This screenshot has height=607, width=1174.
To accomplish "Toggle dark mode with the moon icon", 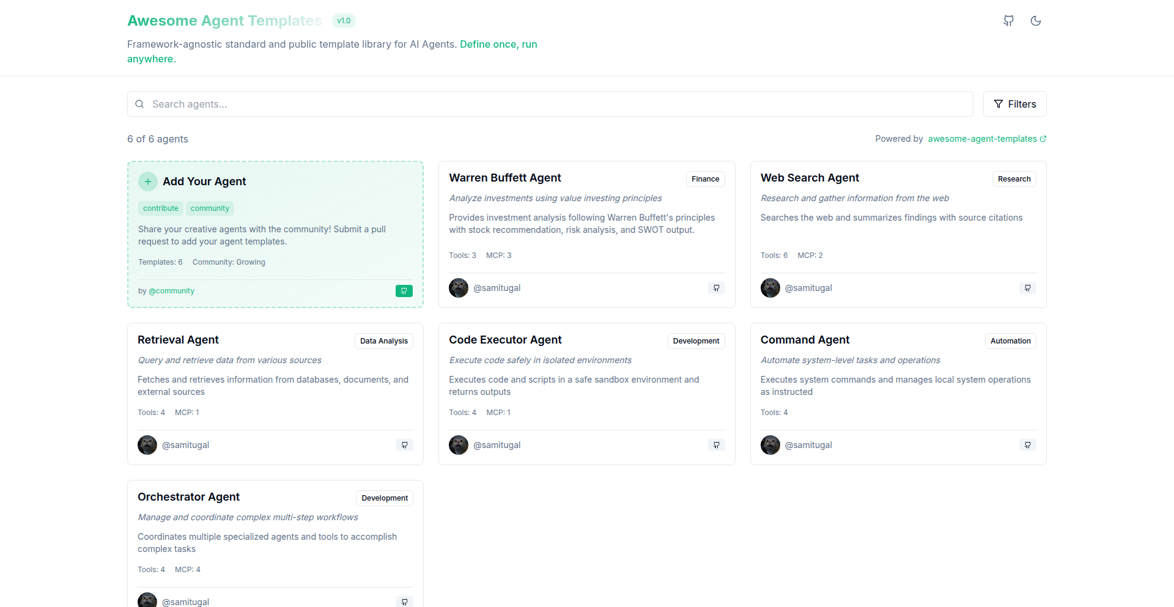I will pos(1035,21).
